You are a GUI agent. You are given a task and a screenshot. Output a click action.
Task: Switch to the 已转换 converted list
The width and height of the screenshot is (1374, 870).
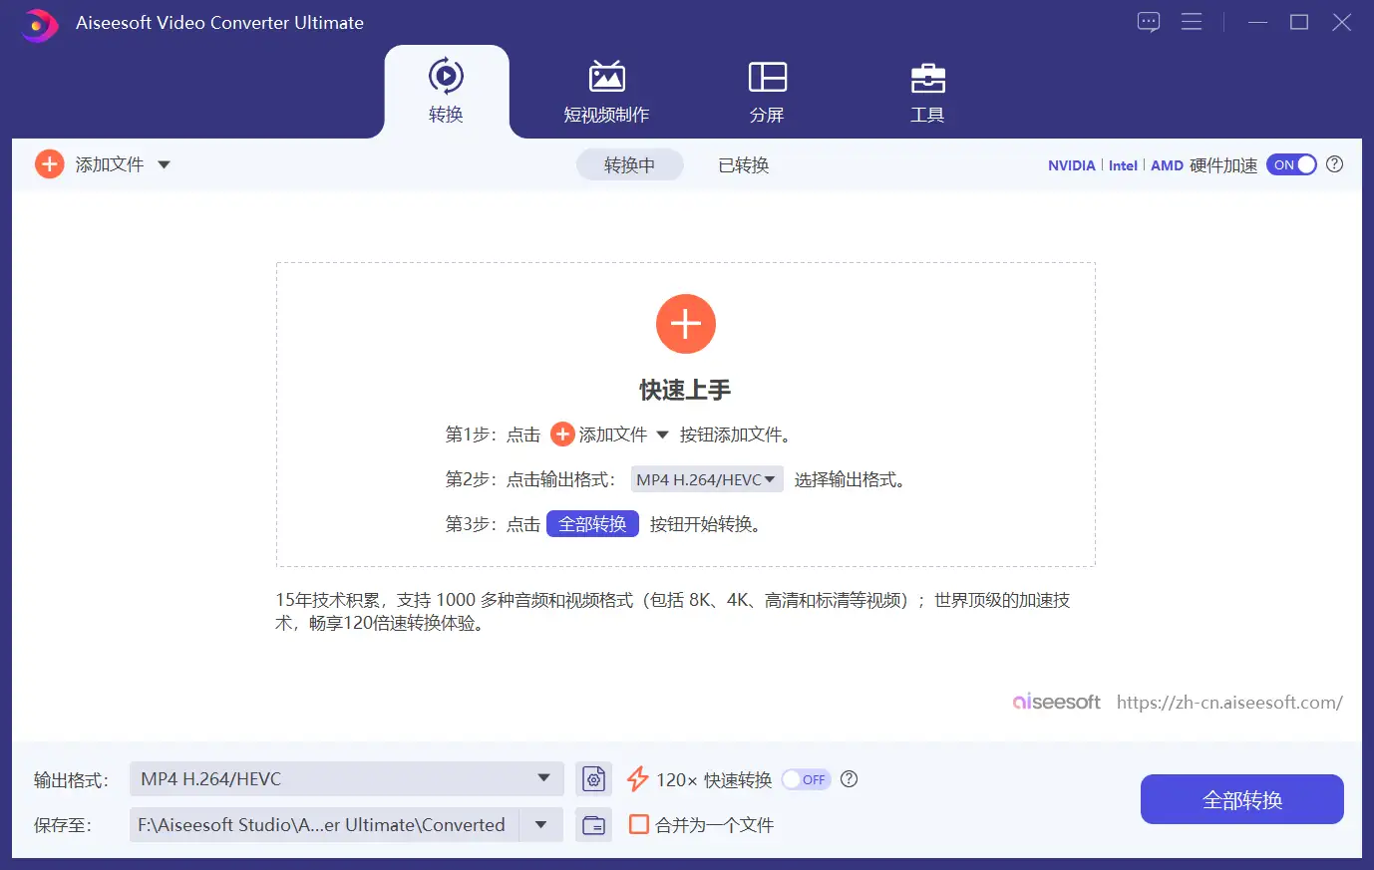[743, 164]
